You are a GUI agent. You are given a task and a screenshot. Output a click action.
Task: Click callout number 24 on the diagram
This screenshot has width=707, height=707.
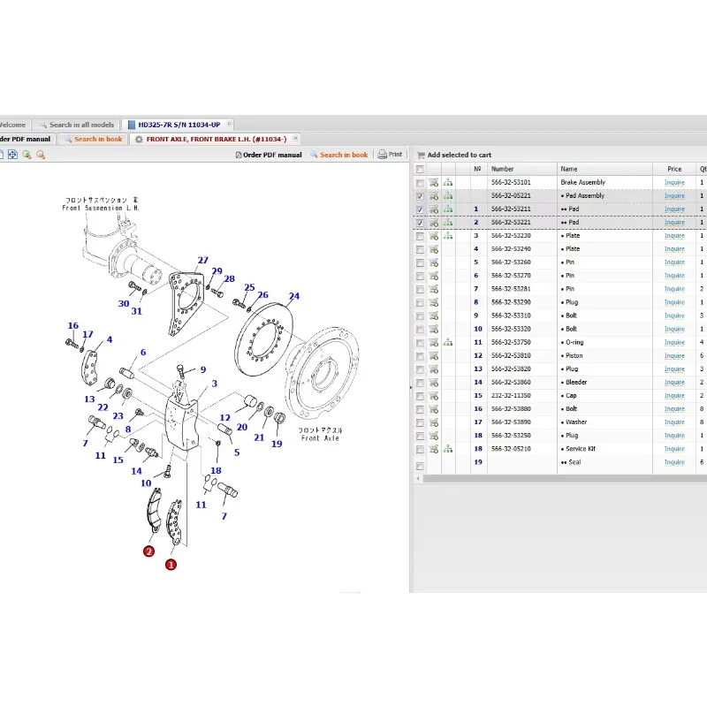coord(294,296)
